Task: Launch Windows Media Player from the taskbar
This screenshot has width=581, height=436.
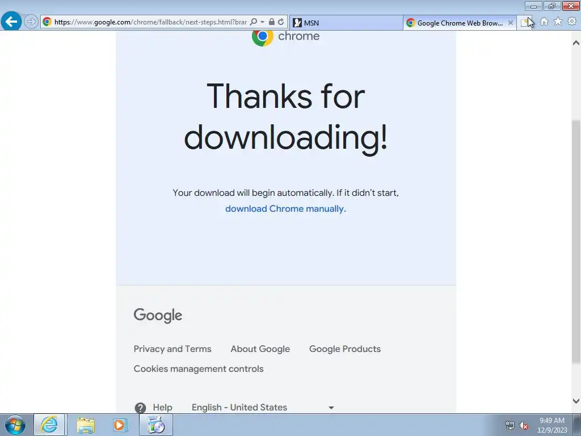Action: click(x=120, y=425)
